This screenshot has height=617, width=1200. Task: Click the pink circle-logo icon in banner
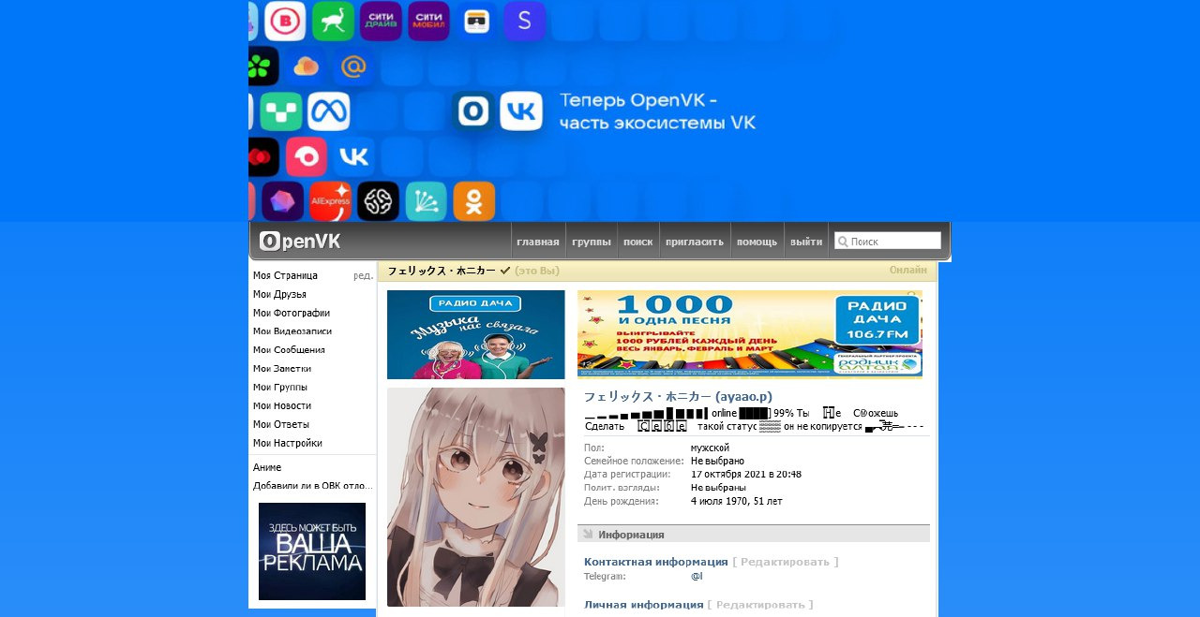(x=307, y=156)
